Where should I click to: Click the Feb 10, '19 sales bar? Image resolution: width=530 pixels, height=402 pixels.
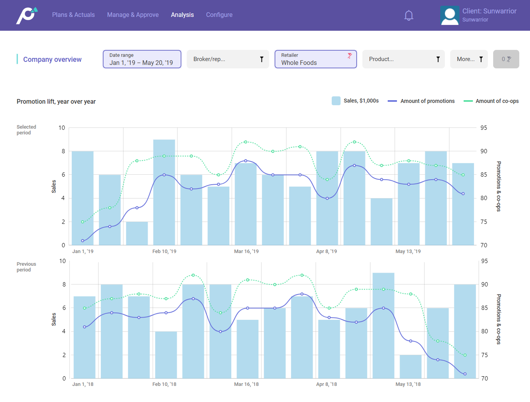click(164, 192)
